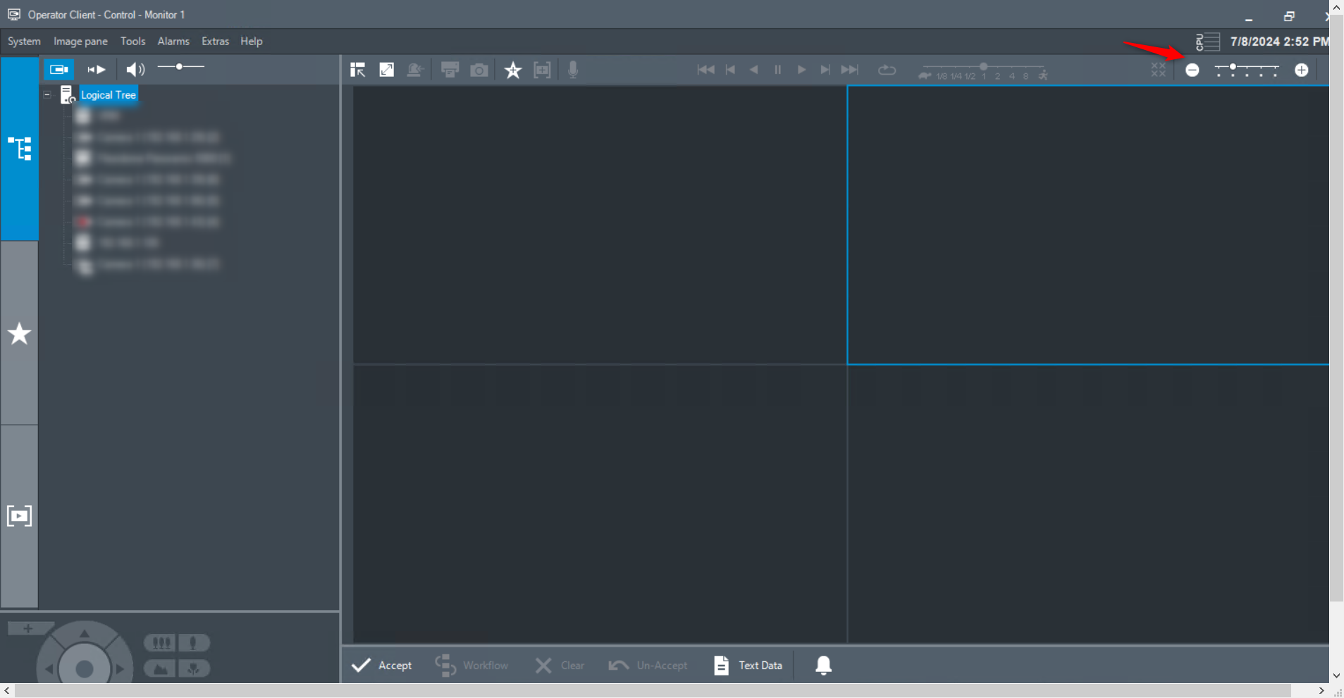
Task: Open the Logical Tree sidebar tab
Action: click(19, 149)
